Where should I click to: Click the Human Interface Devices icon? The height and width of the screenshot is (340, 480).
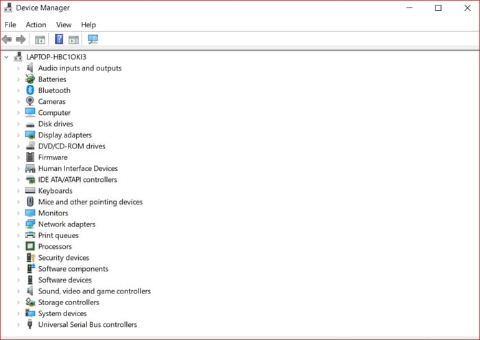coord(30,168)
